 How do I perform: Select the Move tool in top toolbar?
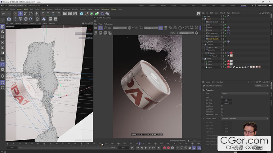[20, 14]
